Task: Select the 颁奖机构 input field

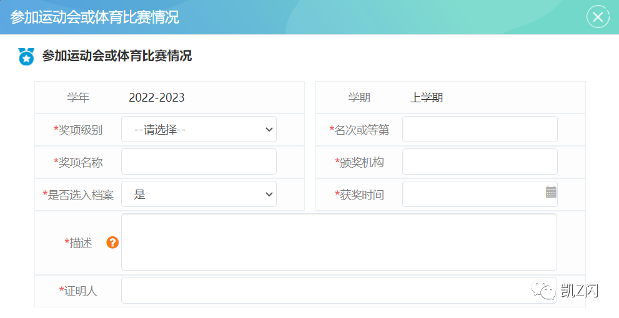Action: coord(479,161)
